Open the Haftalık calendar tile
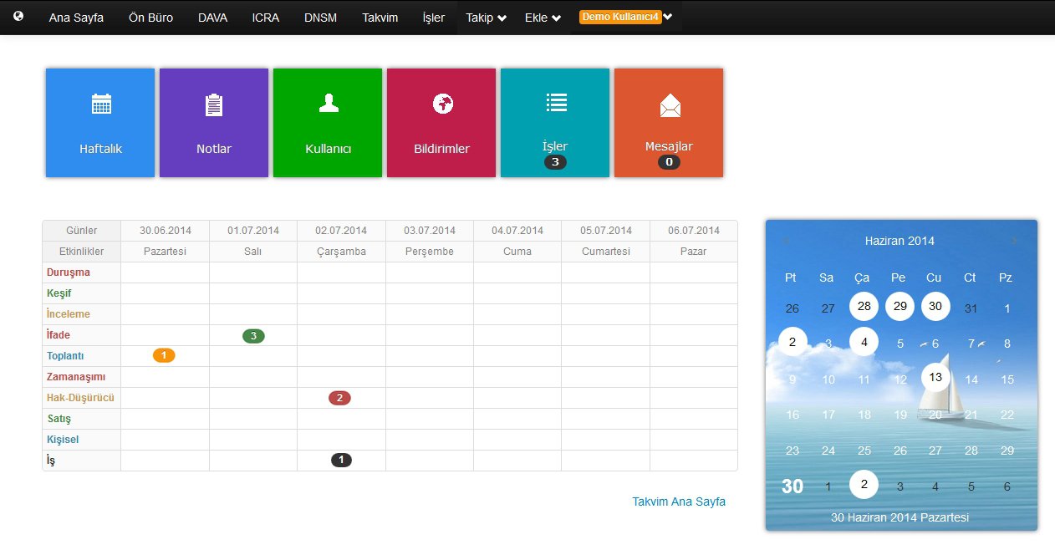Viewport: 1055px width, 550px height. [100, 122]
